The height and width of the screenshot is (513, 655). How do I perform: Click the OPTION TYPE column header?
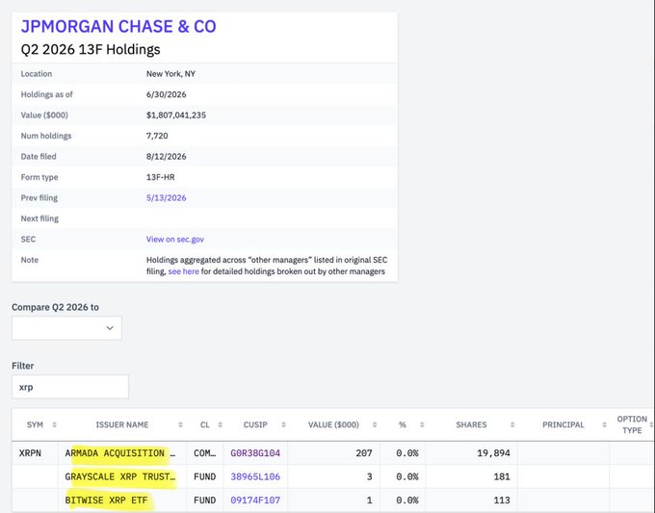632,424
